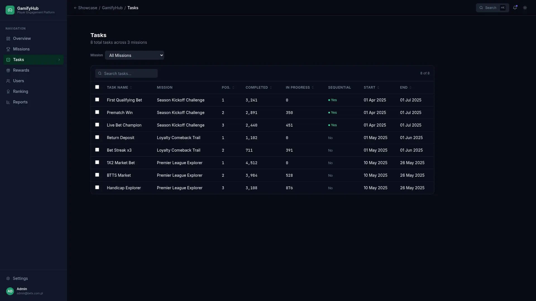This screenshot has height=301, width=536.
Task: Click the Settings gear icon
Action: (x=8, y=278)
